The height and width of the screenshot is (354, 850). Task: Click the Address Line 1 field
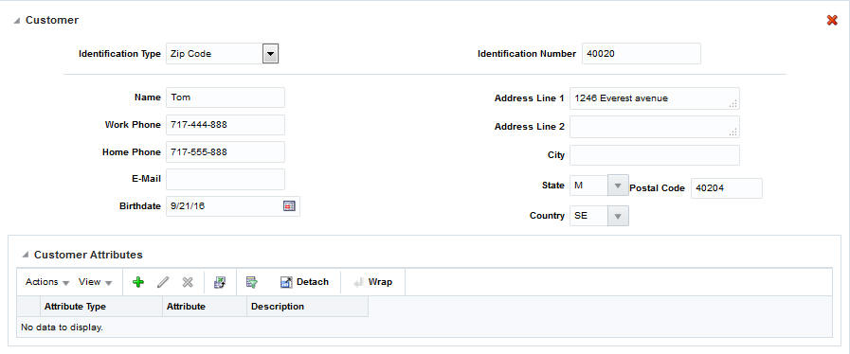[x=654, y=98]
